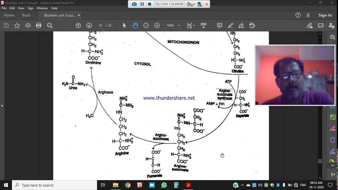Click Organize Pages icon in right pane
Image resolution: width=338 pixels, height=190 pixels.
(x=333, y=117)
